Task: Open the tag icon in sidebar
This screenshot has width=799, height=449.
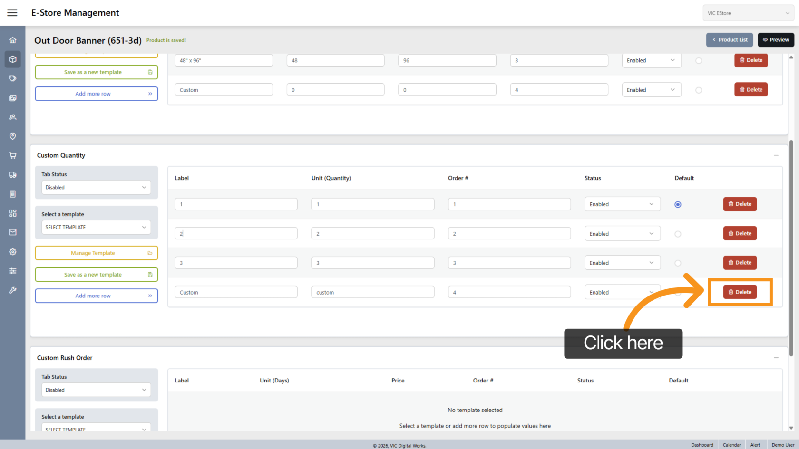Action: [13, 78]
